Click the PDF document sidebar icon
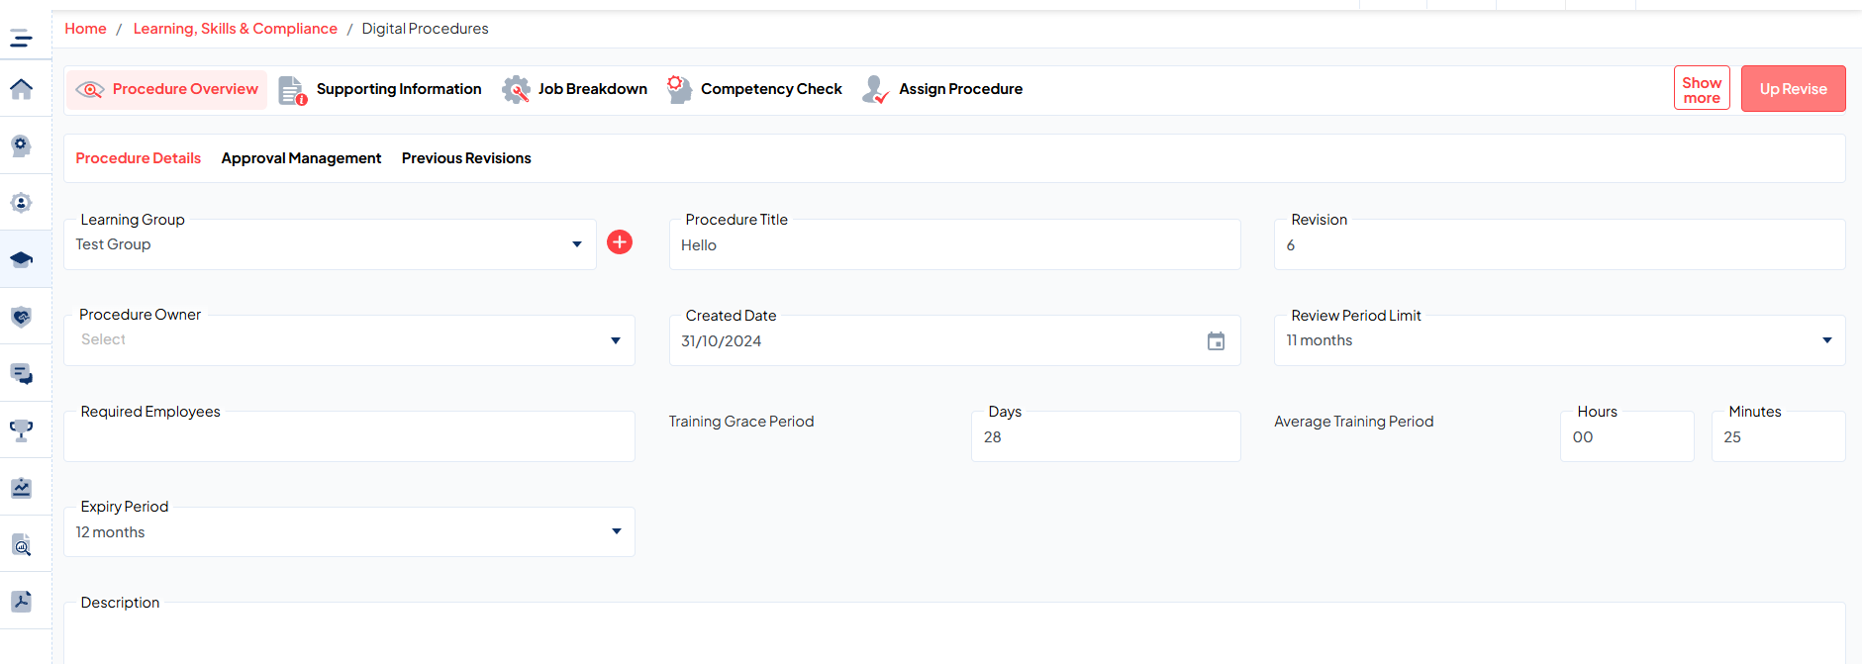 coord(21,601)
